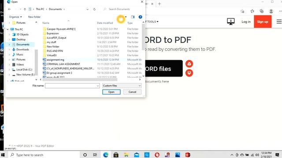Show hidden system tray icons
Screen dimensions: 282x158
point(232,155)
